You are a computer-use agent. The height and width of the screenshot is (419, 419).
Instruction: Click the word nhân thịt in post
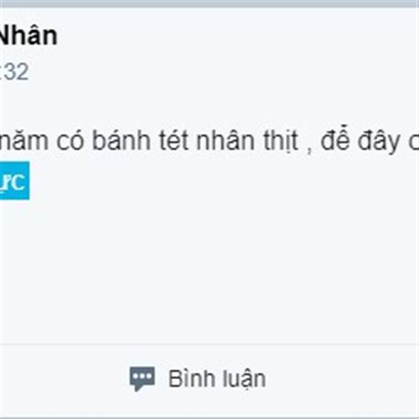(247, 141)
